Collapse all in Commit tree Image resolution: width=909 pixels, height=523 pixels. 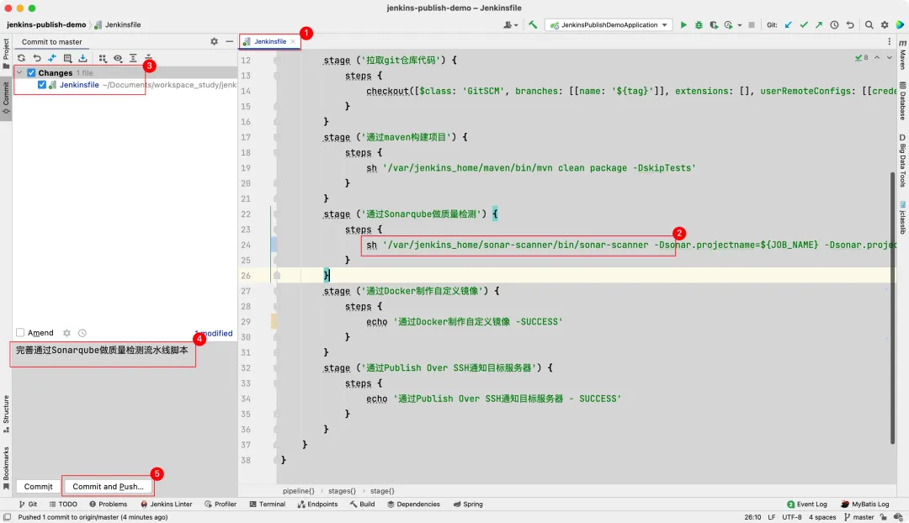[x=148, y=58]
